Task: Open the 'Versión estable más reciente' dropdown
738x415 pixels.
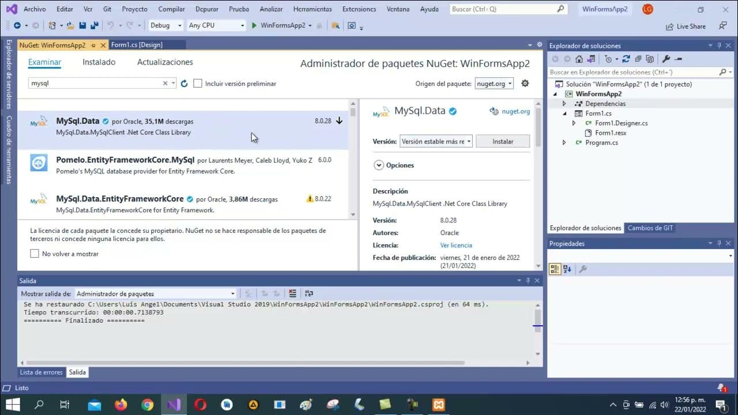Action: (436, 141)
